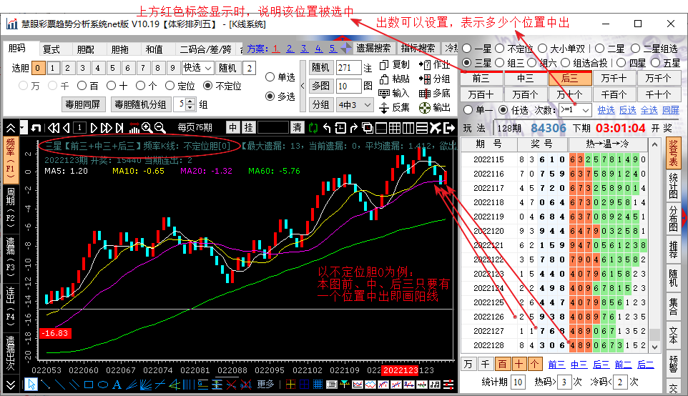The width and height of the screenshot is (688, 396).
Task: Click the 输出 export icon
Action: pos(426,107)
